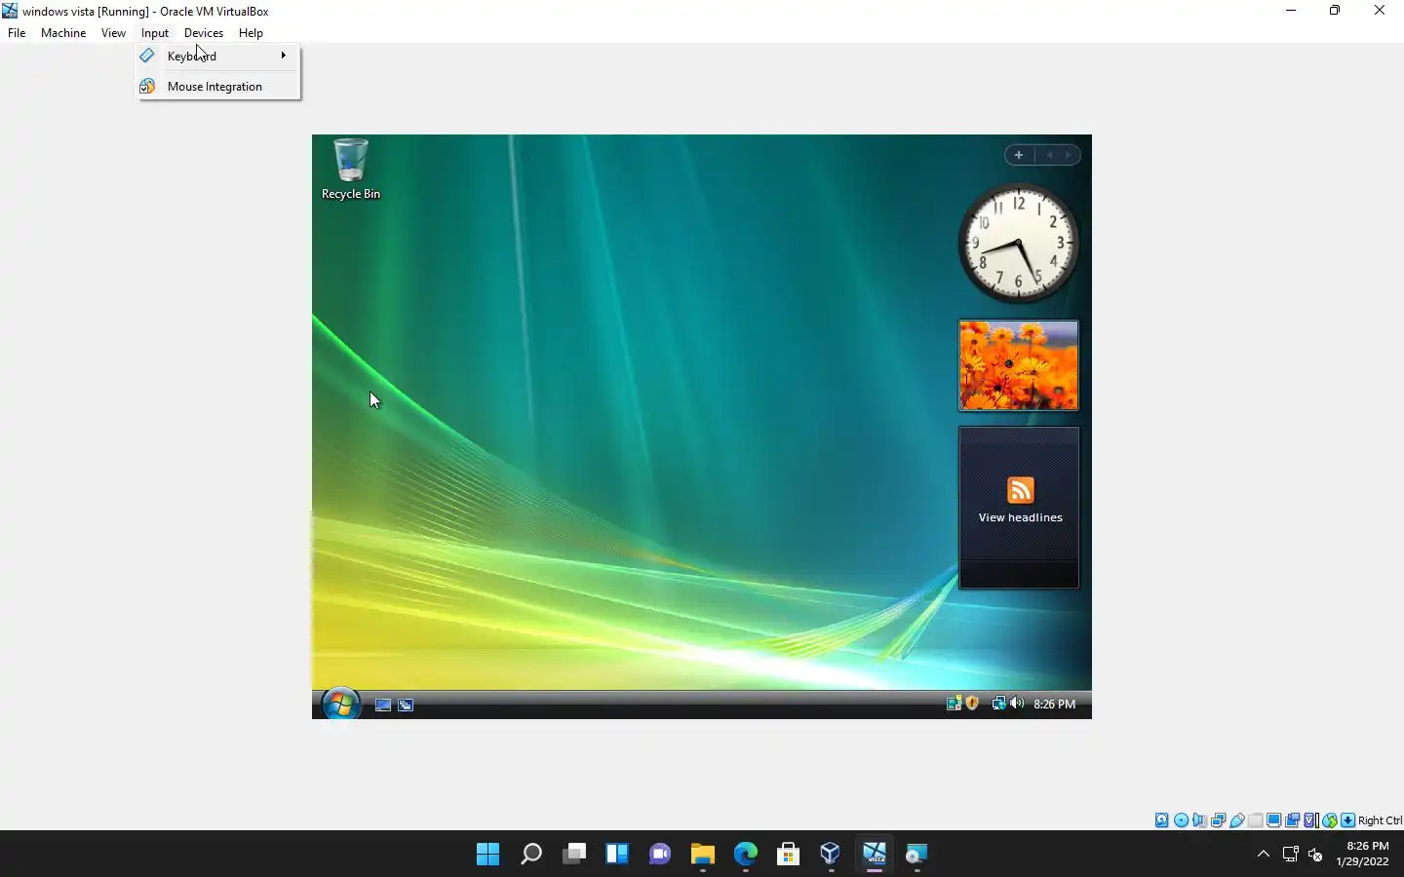Show hidden icons in host system tray
Screen dimensions: 1404x877
pyautogui.click(x=1264, y=855)
